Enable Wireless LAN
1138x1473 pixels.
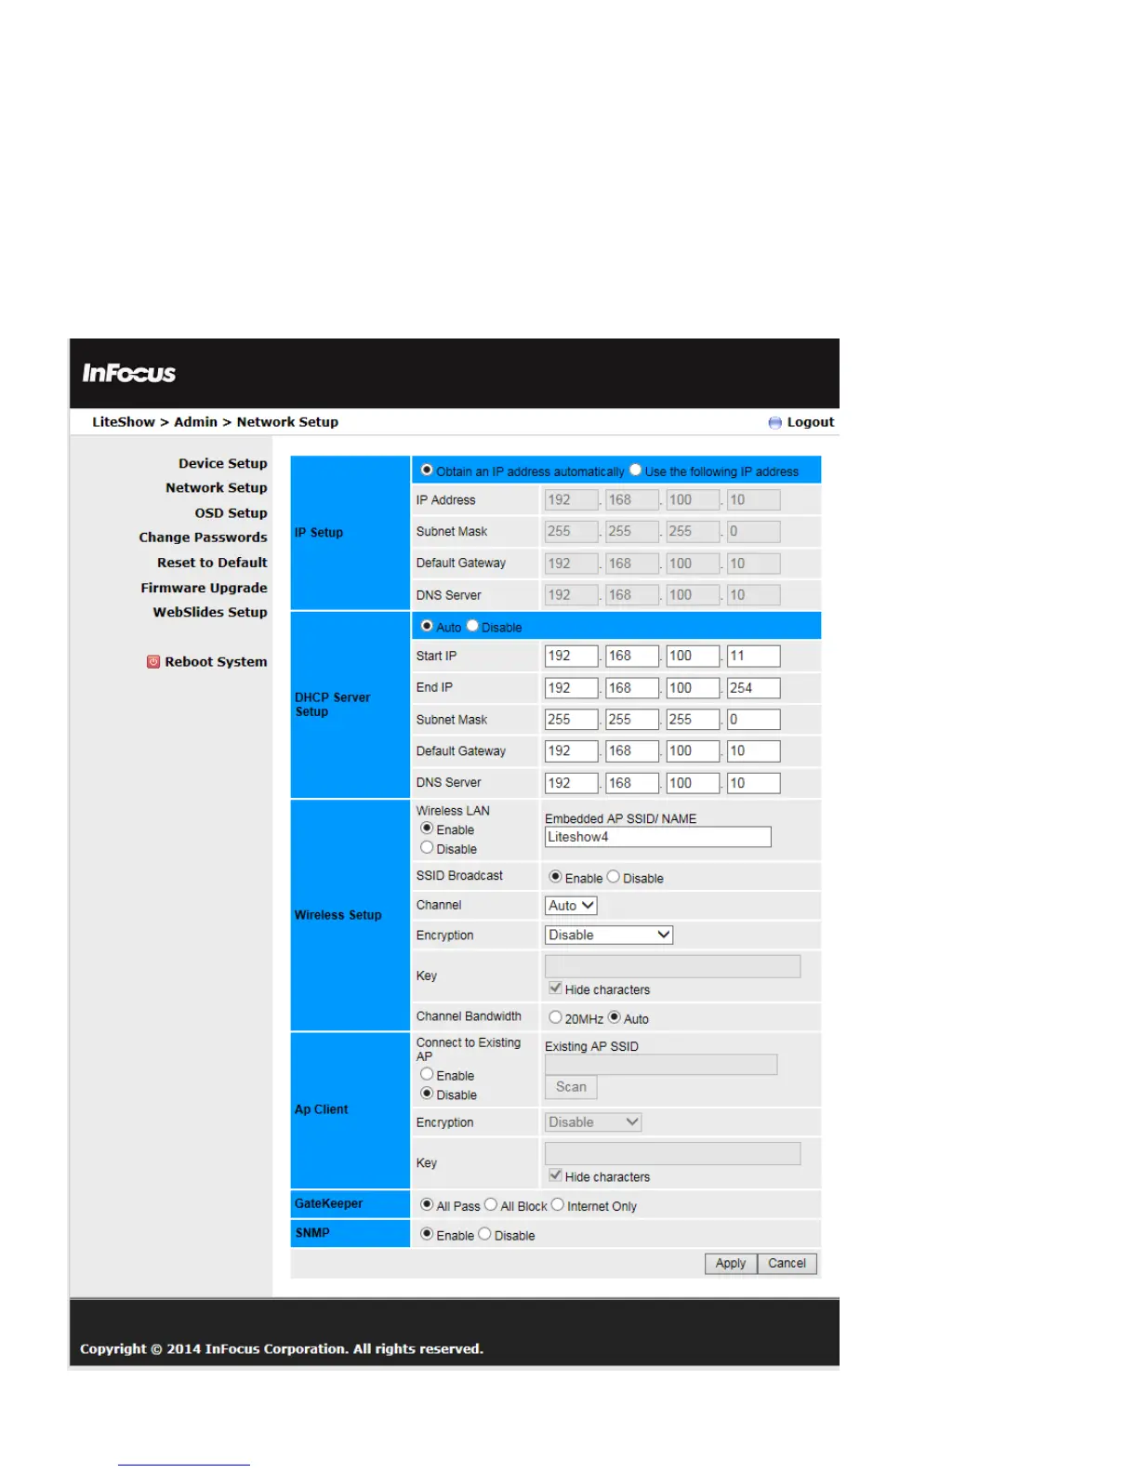[427, 829]
